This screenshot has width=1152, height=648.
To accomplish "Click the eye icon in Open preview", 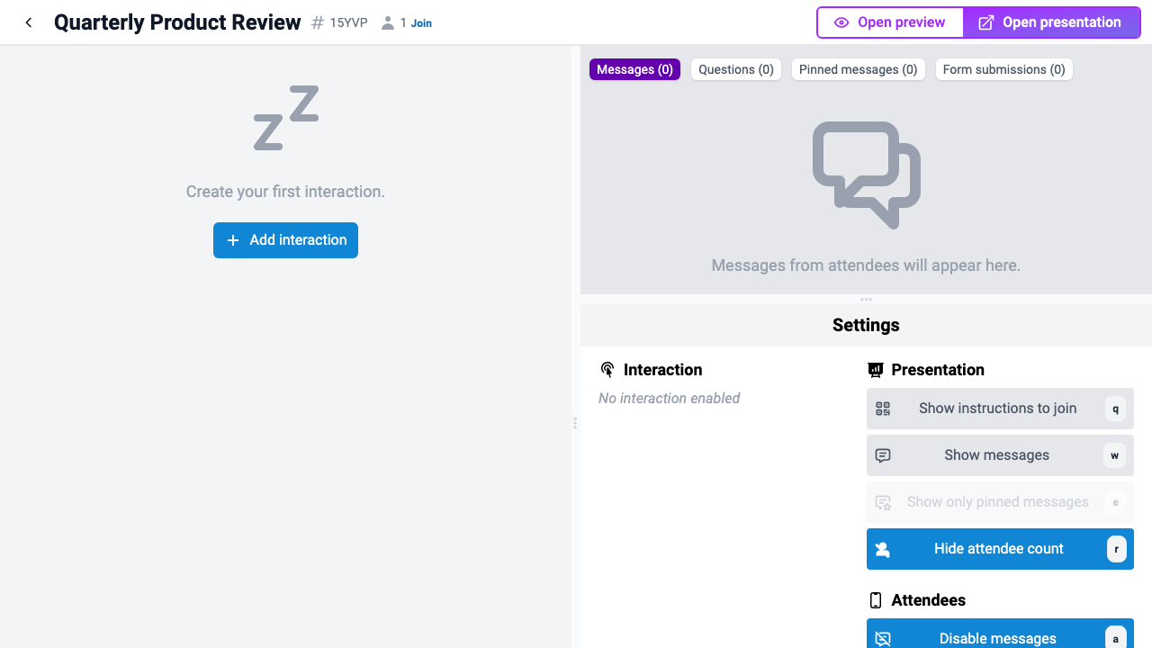I will 841,22.
